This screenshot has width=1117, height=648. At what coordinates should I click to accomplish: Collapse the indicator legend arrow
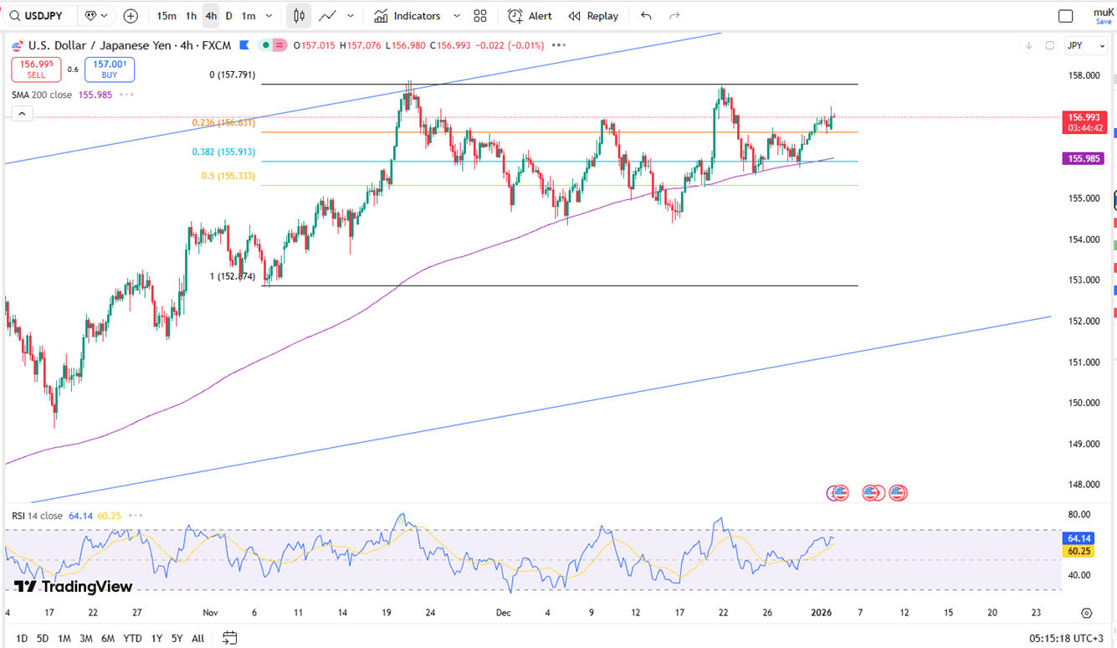coord(22,114)
